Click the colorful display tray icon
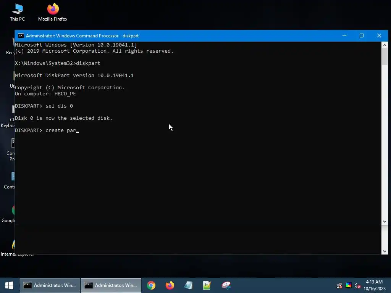Viewport: 391px width, 293px height. [349, 285]
